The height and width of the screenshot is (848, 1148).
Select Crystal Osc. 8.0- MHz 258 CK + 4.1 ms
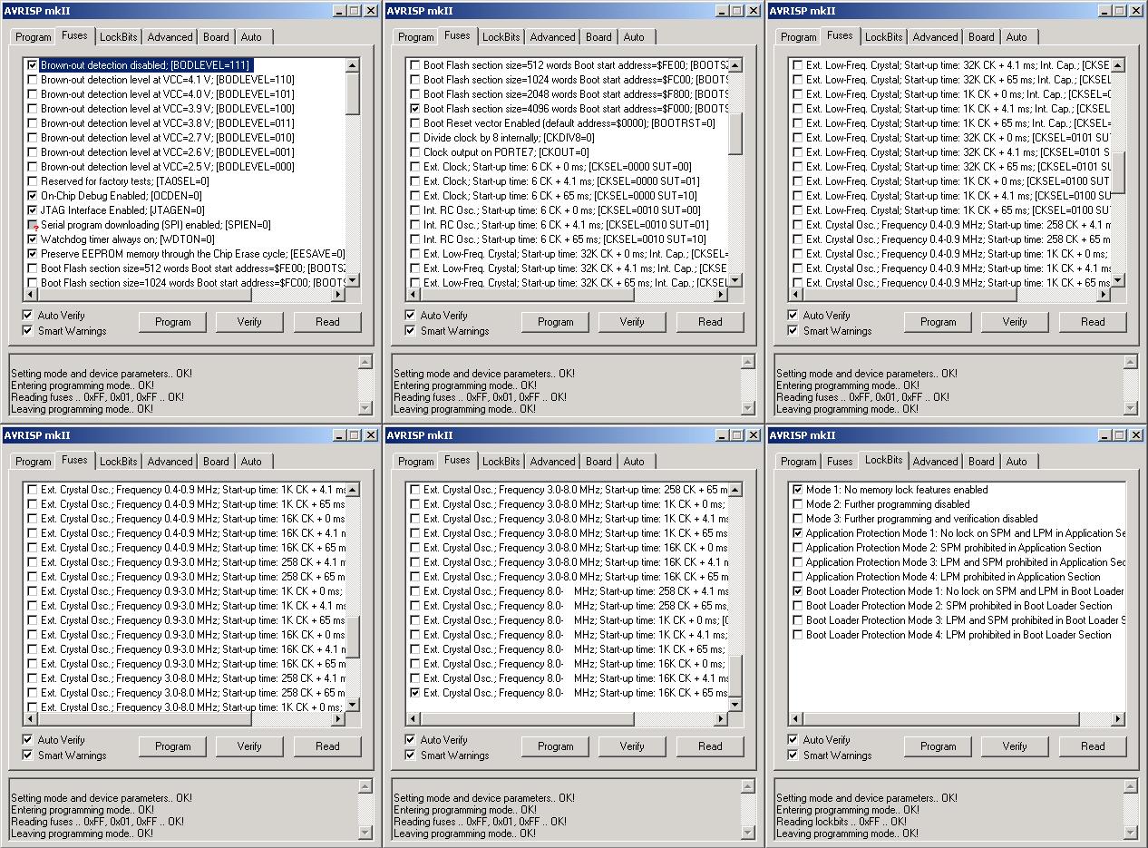tap(415, 591)
